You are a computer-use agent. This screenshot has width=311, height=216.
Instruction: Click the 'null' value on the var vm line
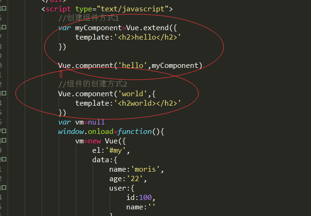pyautogui.click(x=96, y=122)
